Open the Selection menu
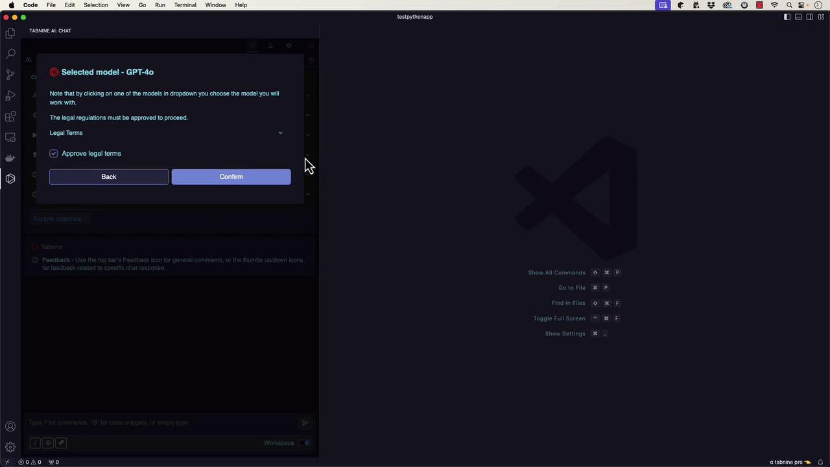 96,5
